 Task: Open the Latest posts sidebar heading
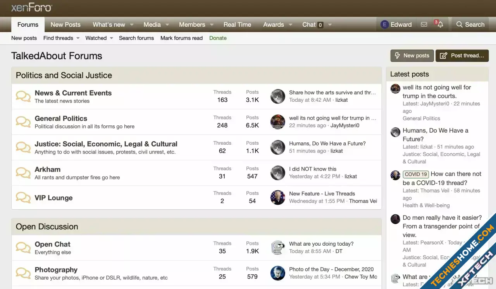click(410, 74)
